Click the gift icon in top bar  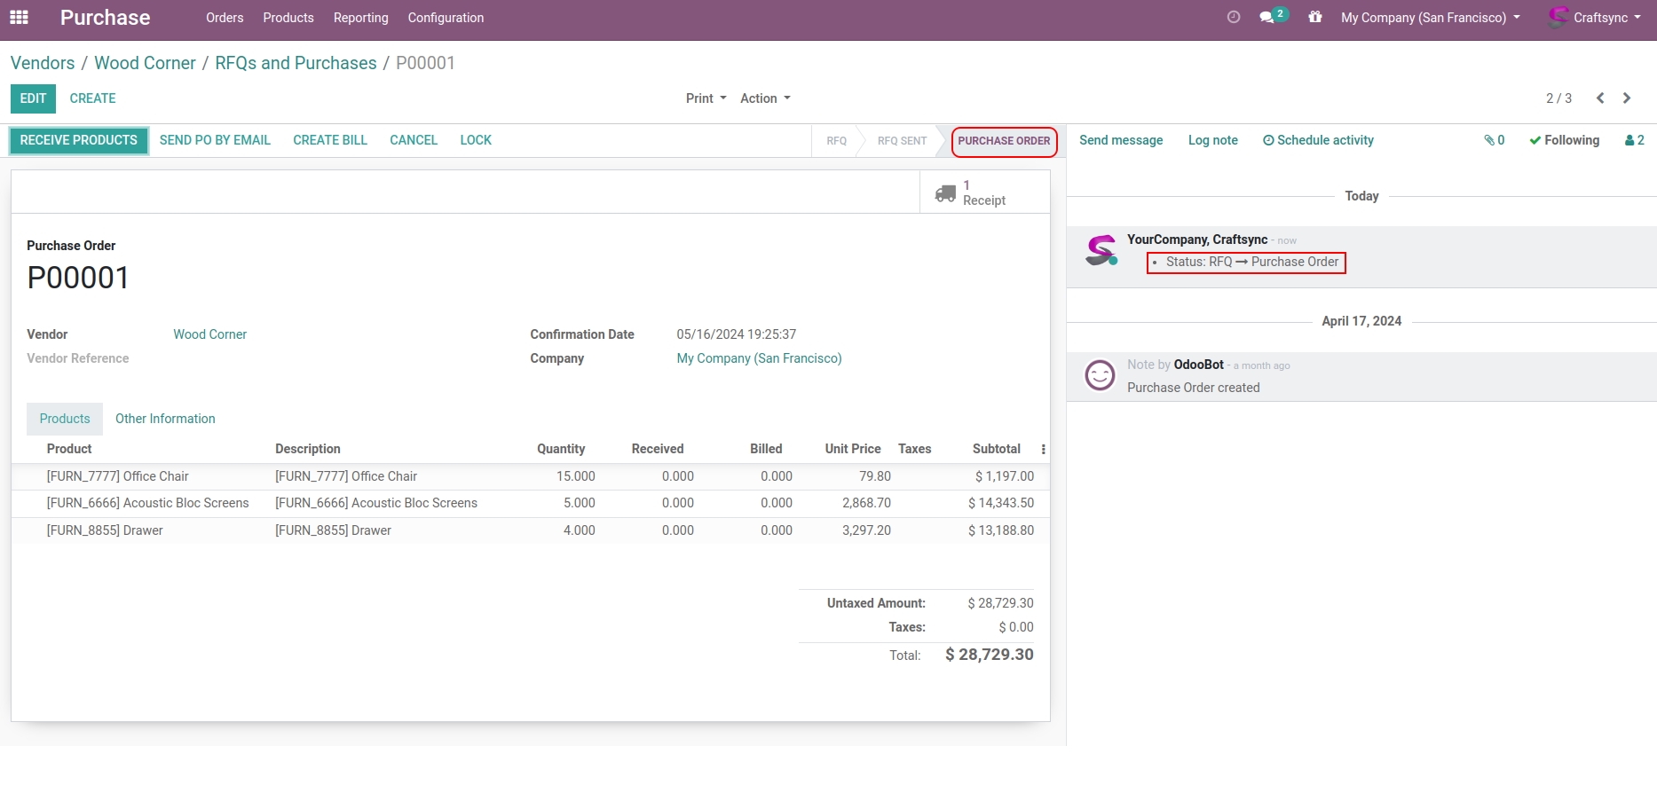point(1314,18)
